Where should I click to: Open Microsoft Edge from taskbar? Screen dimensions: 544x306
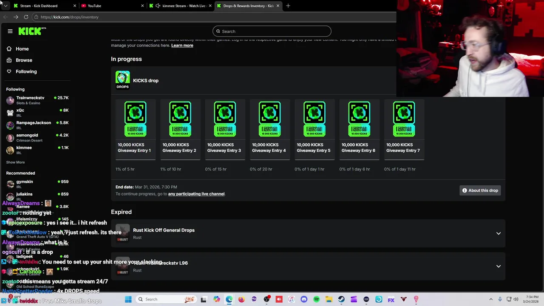(229, 299)
